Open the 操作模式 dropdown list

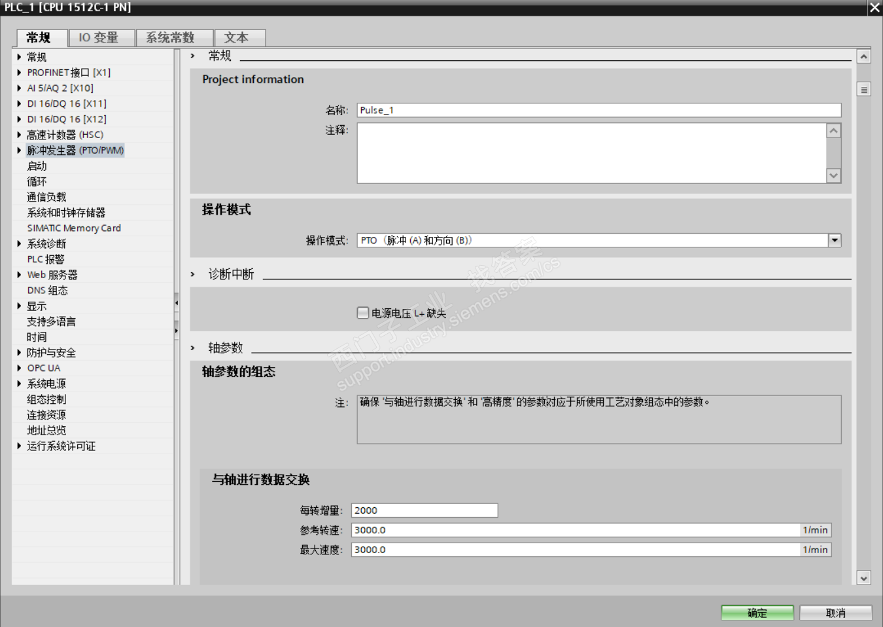[835, 240]
